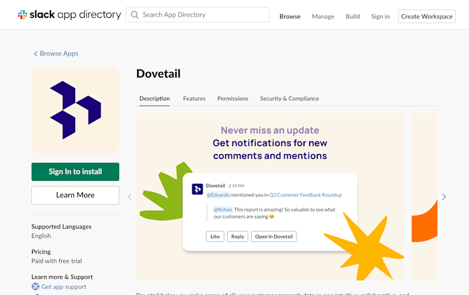Click the Reply button in preview
469x295 pixels.
pyautogui.click(x=238, y=236)
